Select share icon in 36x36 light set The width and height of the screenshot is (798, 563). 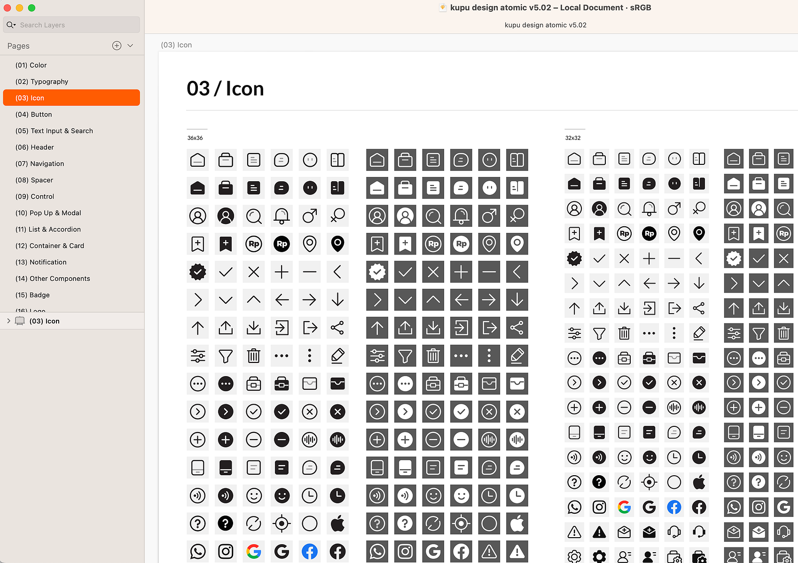(337, 328)
